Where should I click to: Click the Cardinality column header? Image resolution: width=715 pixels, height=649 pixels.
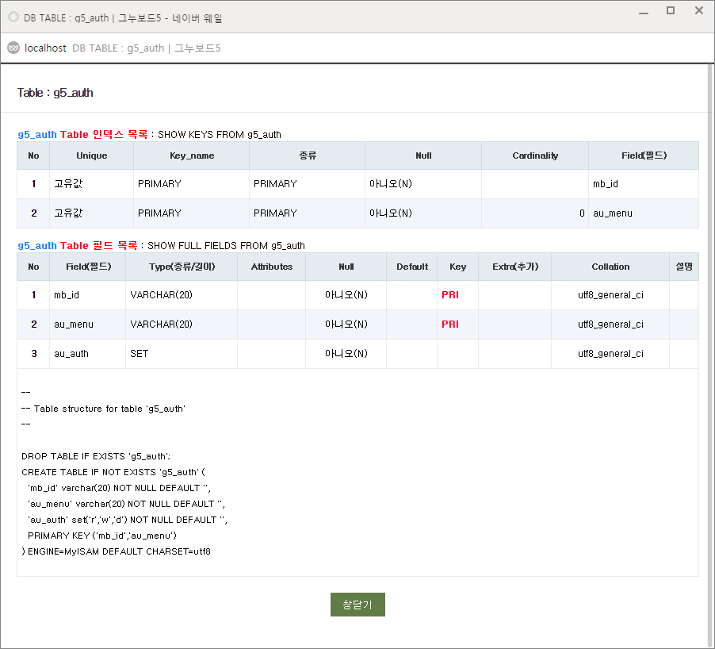[535, 156]
